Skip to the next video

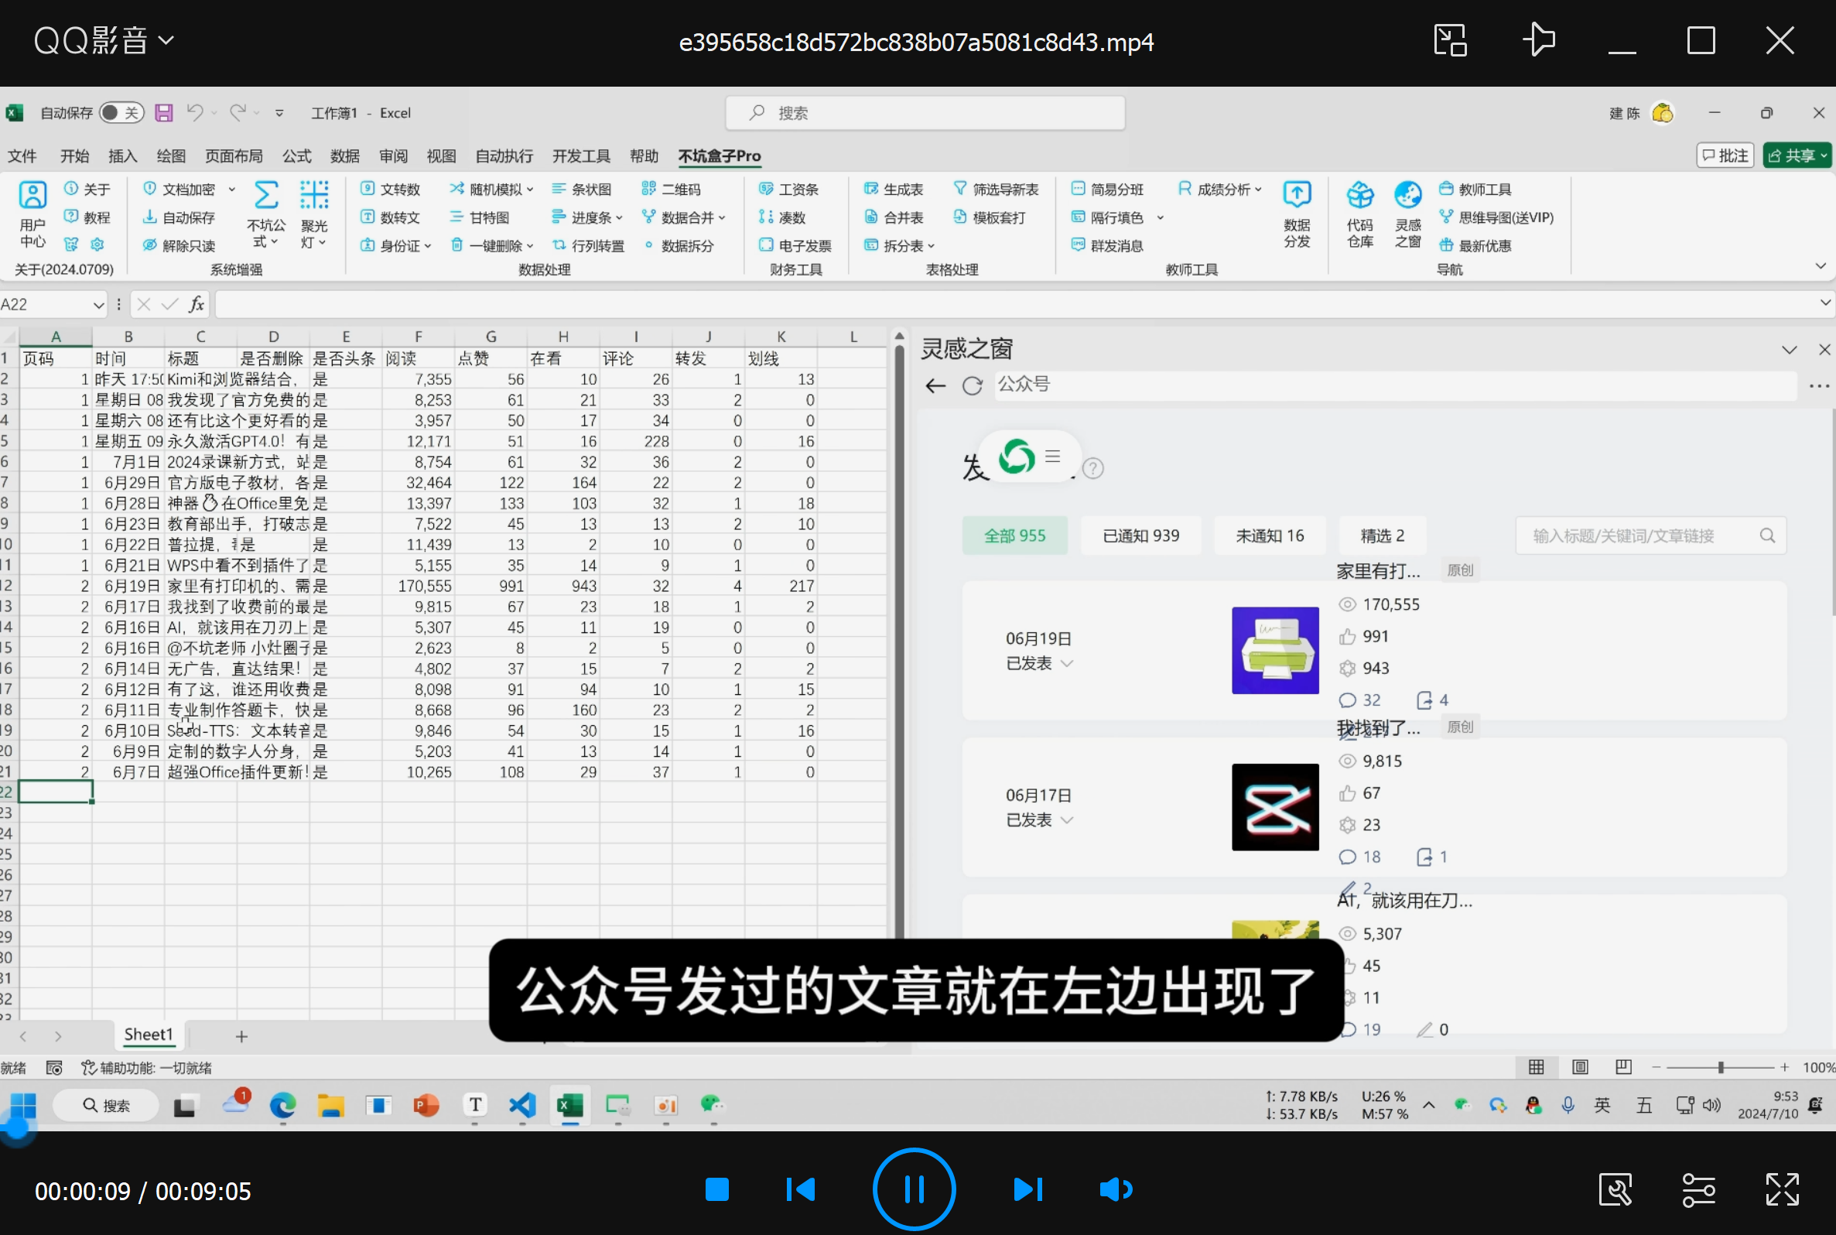point(1027,1189)
